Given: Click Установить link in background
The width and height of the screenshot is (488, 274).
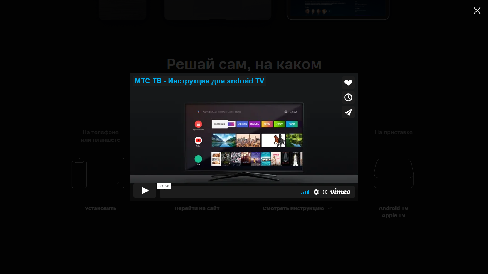Looking at the screenshot, I should (100, 208).
